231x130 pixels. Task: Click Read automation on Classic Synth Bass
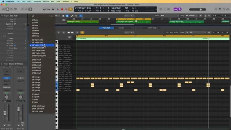point(6,93)
